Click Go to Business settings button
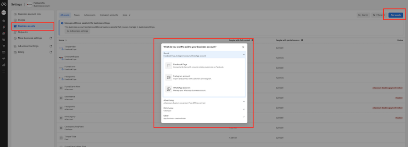This screenshot has height=147, width=408. coord(77,31)
